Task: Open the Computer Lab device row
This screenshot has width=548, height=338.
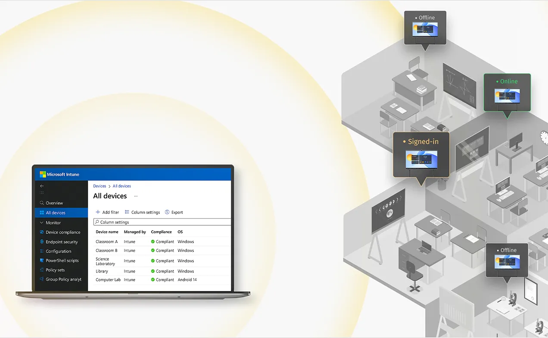Action: coord(162,280)
